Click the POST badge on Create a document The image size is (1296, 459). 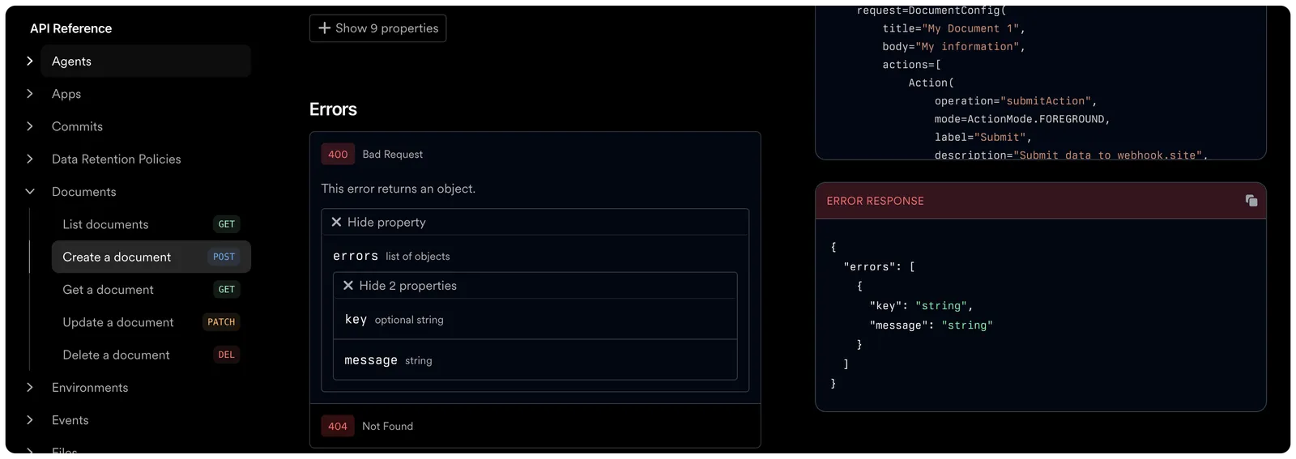[224, 257]
